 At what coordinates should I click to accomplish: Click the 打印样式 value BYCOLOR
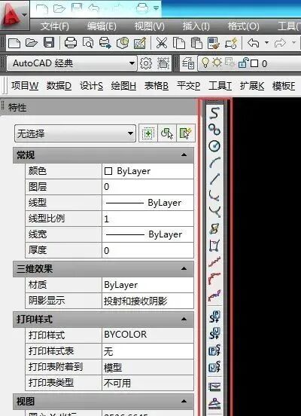pyautogui.click(x=147, y=335)
